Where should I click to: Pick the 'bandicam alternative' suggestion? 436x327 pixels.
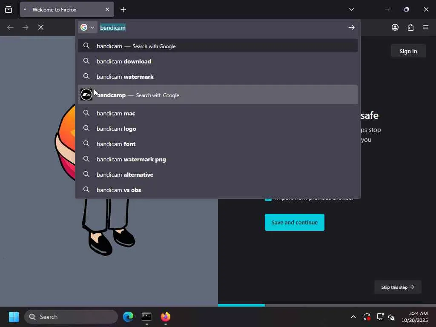(x=218, y=174)
